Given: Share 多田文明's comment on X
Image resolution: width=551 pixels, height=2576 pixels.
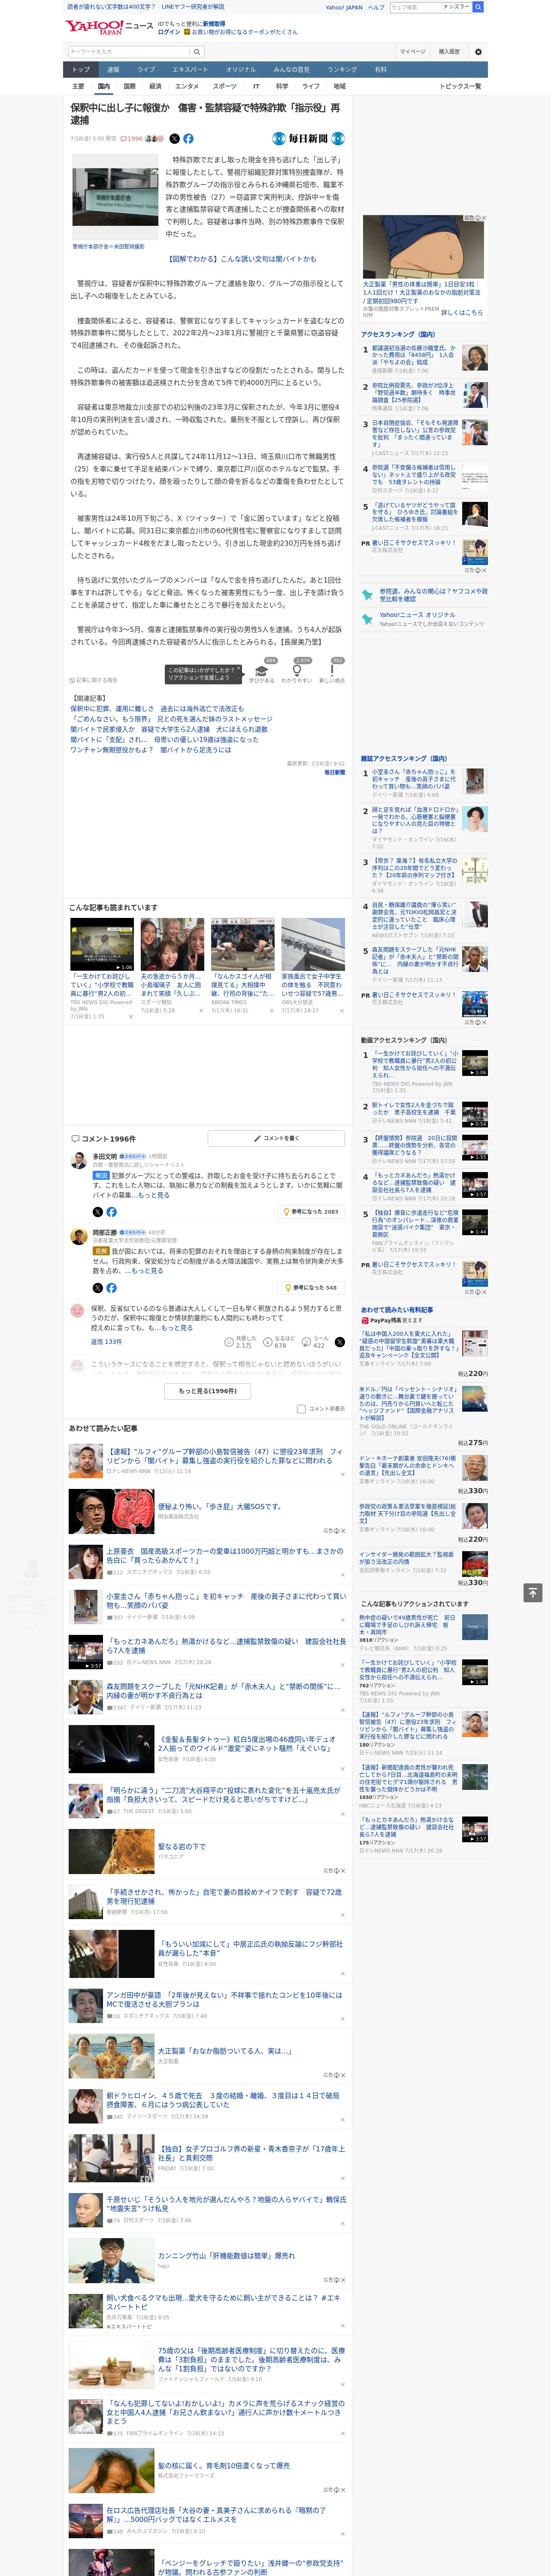Looking at the screenshot, I should (x=98, y=1211).
